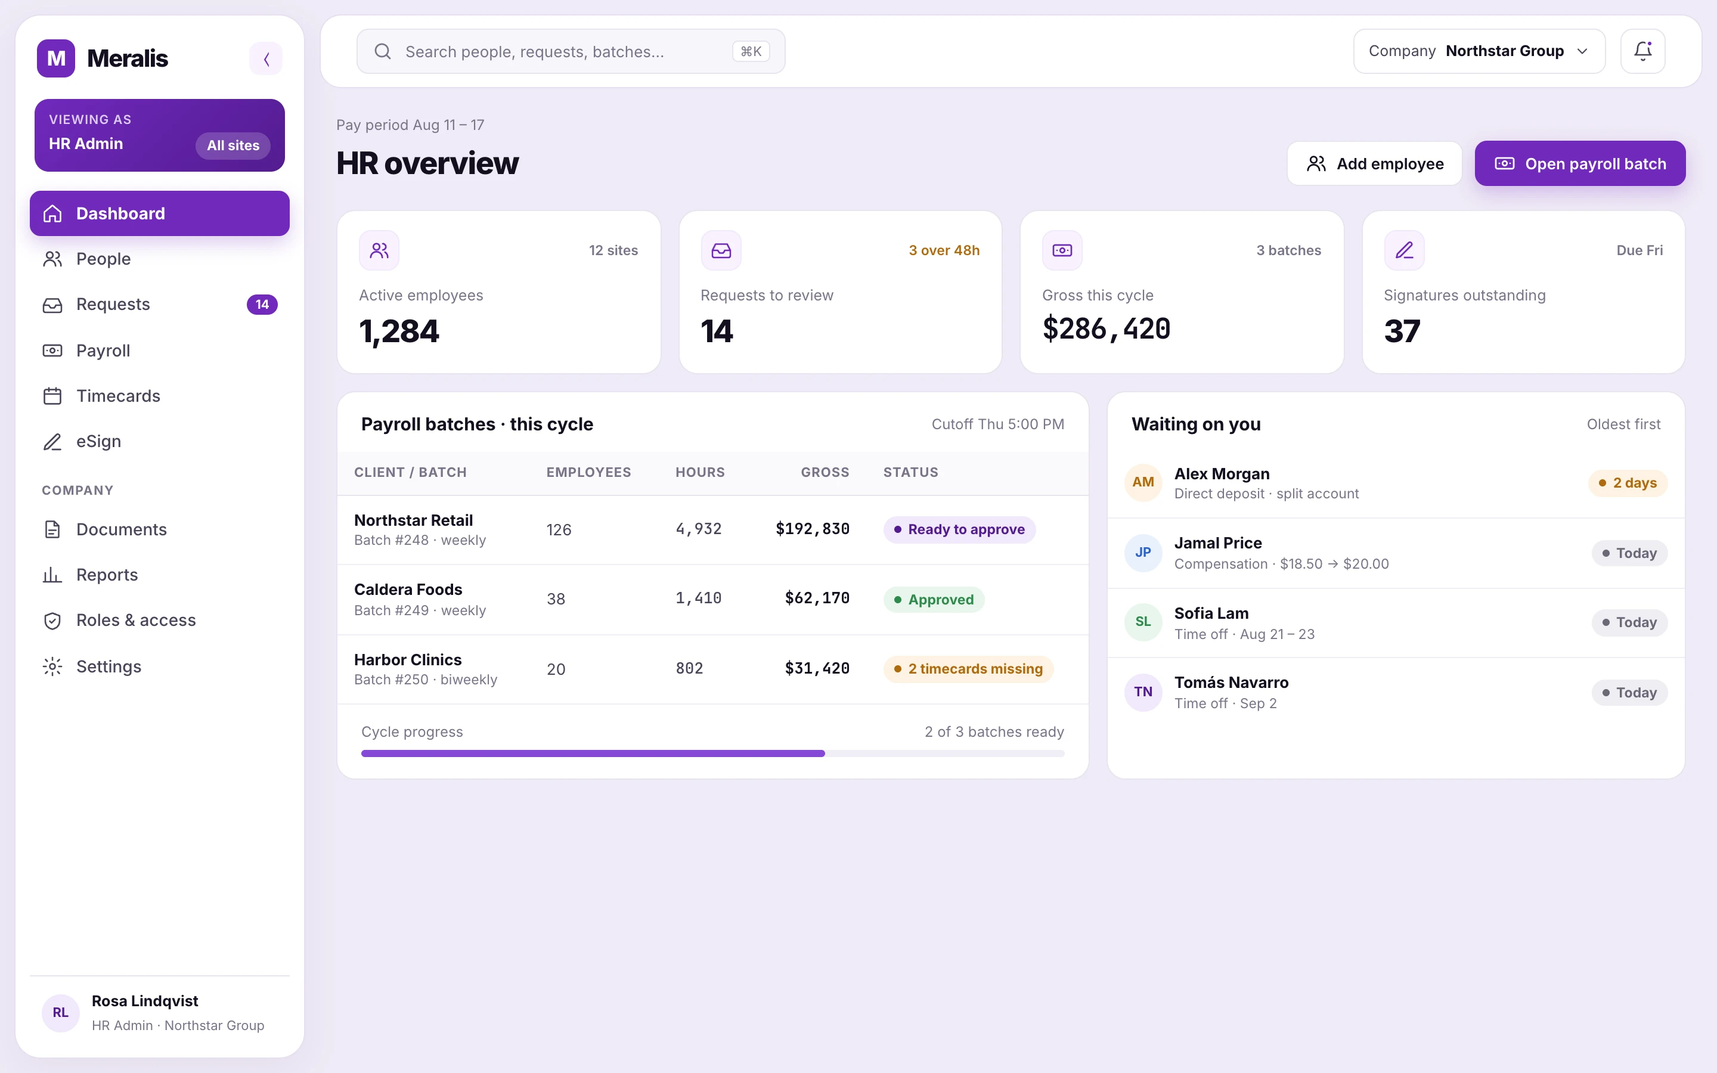Open the Requests section
Screen dimensions: 1717x1073
160,305
